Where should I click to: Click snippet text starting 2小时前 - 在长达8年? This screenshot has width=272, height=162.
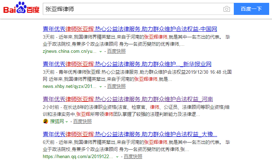tap(136, 111)
